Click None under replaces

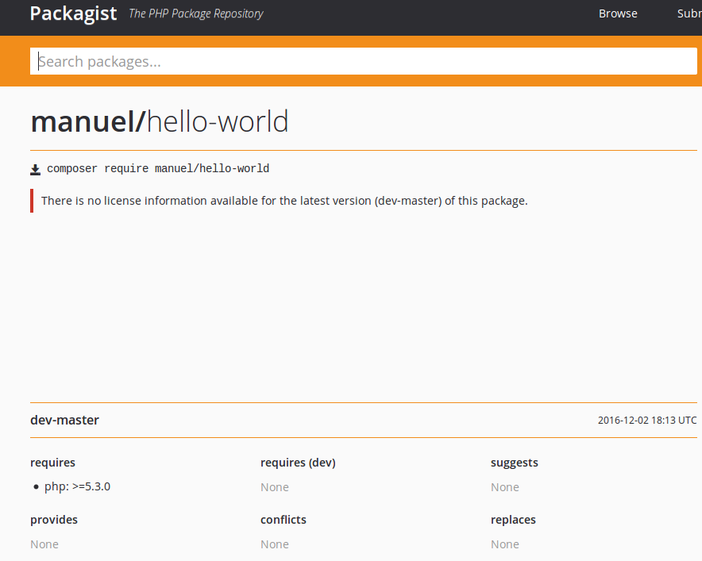click(504, 544)
